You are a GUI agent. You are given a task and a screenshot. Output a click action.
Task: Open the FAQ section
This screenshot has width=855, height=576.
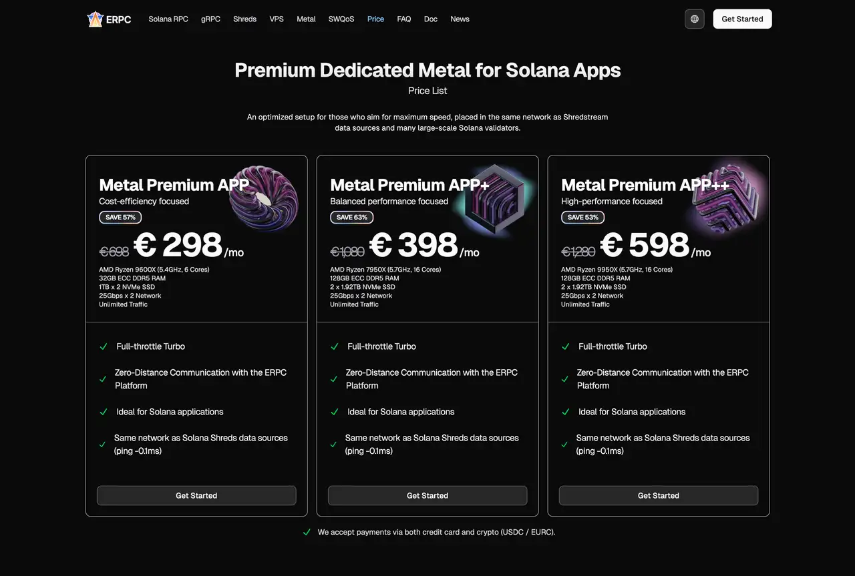click(x=403, y=19)
